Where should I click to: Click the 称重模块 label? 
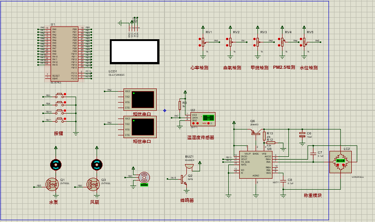[x=313, y=195]
